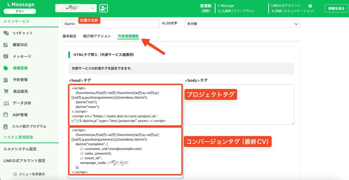Click the ASP管理 icon
Image resolution: width=349 pixels, height=180 pixels.
6,115
